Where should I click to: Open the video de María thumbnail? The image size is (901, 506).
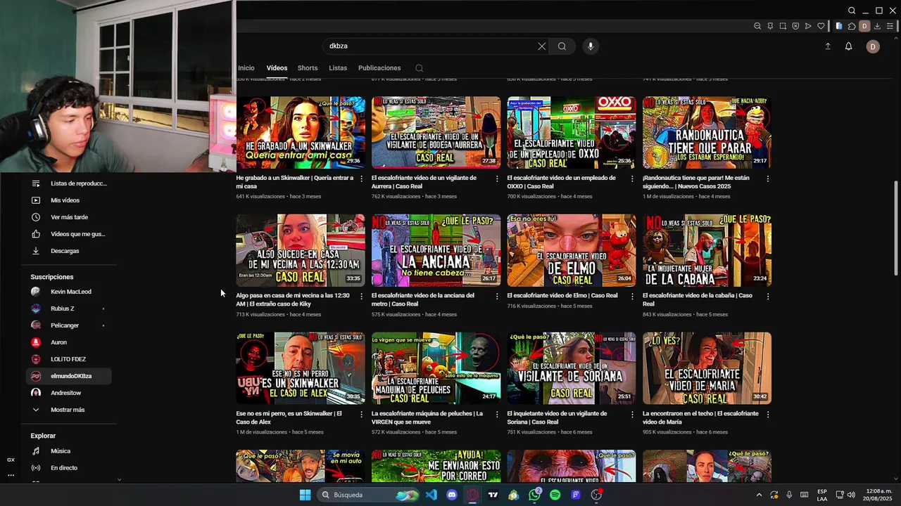click(707, 368)
